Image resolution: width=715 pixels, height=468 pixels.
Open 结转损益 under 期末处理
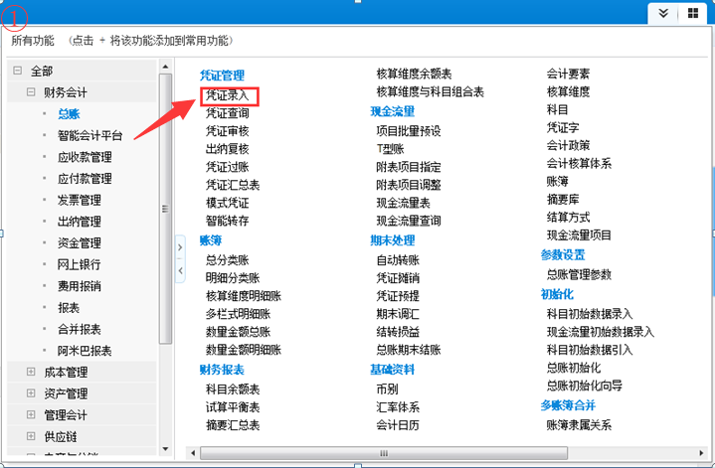click(x=398, y=332)
